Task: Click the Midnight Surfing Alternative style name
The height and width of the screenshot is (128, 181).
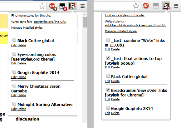Action: pyautogui.click(x=45, y=105)
